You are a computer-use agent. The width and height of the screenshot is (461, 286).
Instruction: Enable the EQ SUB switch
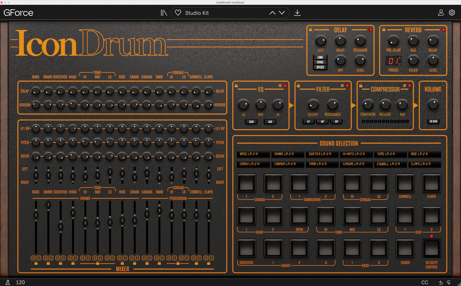(251, 122)
